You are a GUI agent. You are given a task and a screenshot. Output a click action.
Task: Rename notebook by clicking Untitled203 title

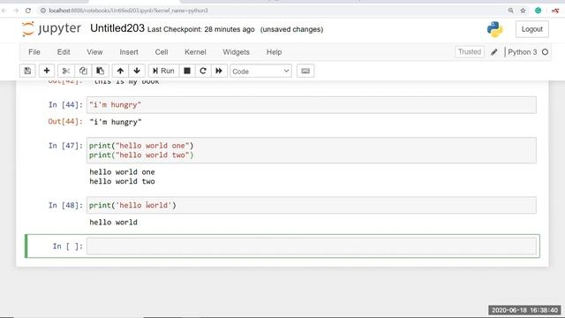[117, 28]
